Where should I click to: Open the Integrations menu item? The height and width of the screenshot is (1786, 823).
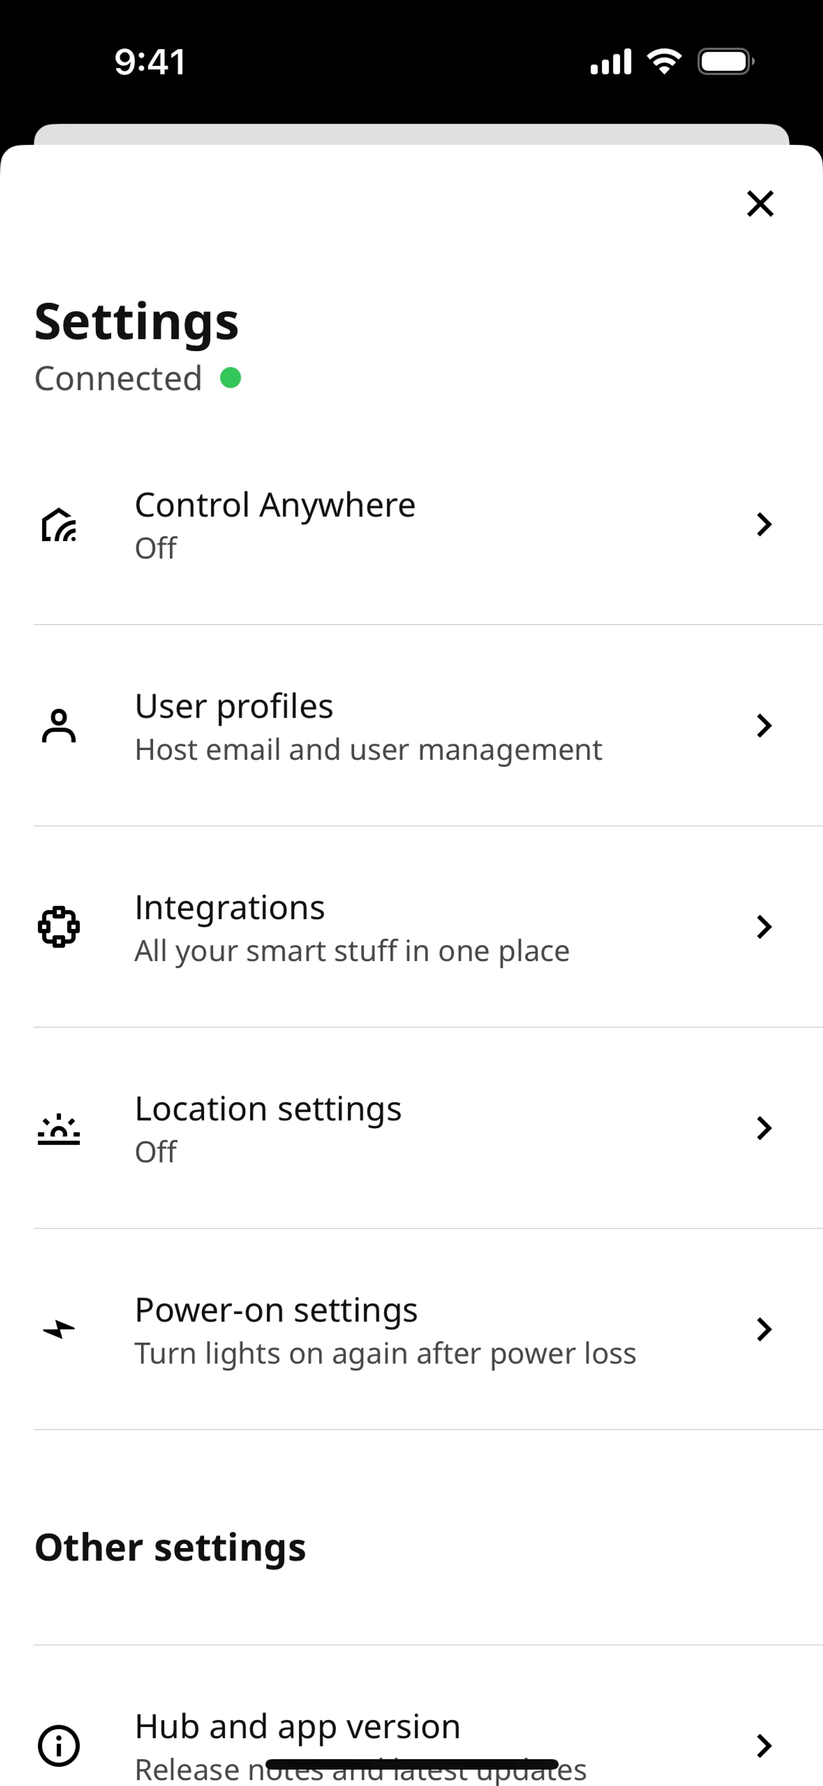(x=229, y=908)
